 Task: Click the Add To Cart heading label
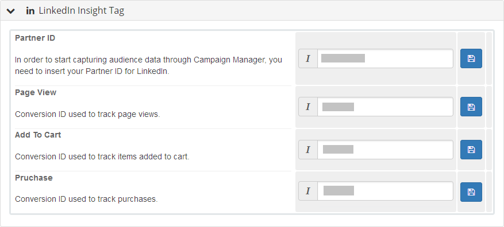(x=38, y=135)
